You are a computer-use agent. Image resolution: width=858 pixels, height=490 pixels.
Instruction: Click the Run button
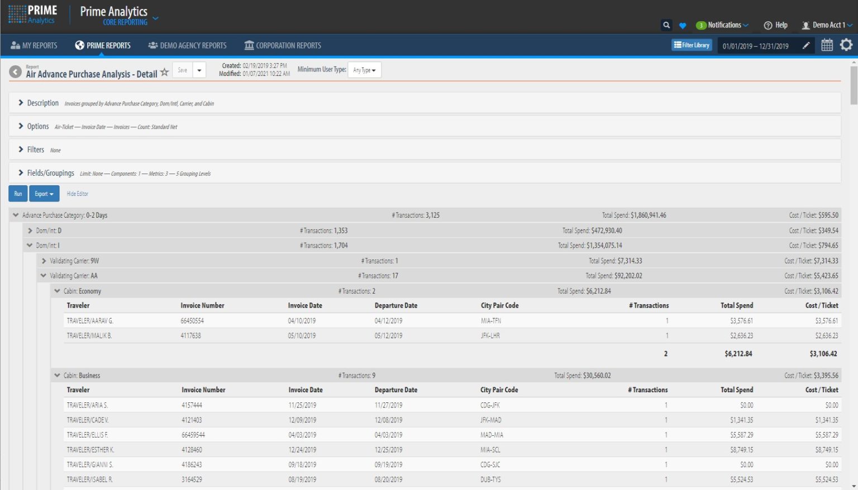point(17,194)
